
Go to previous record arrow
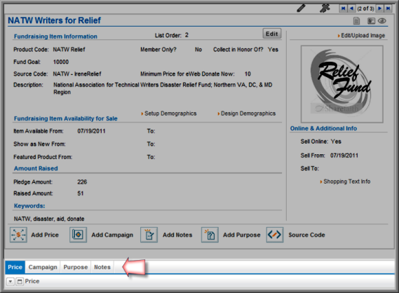coord(351,8)
